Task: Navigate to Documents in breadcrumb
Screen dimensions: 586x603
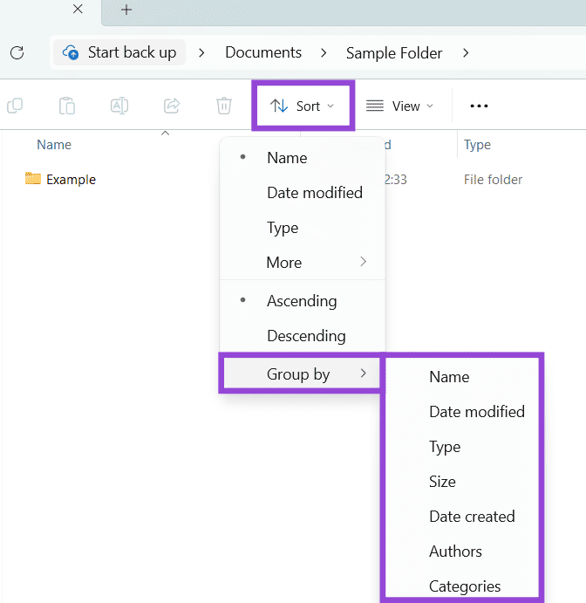Action: point(263,52)
